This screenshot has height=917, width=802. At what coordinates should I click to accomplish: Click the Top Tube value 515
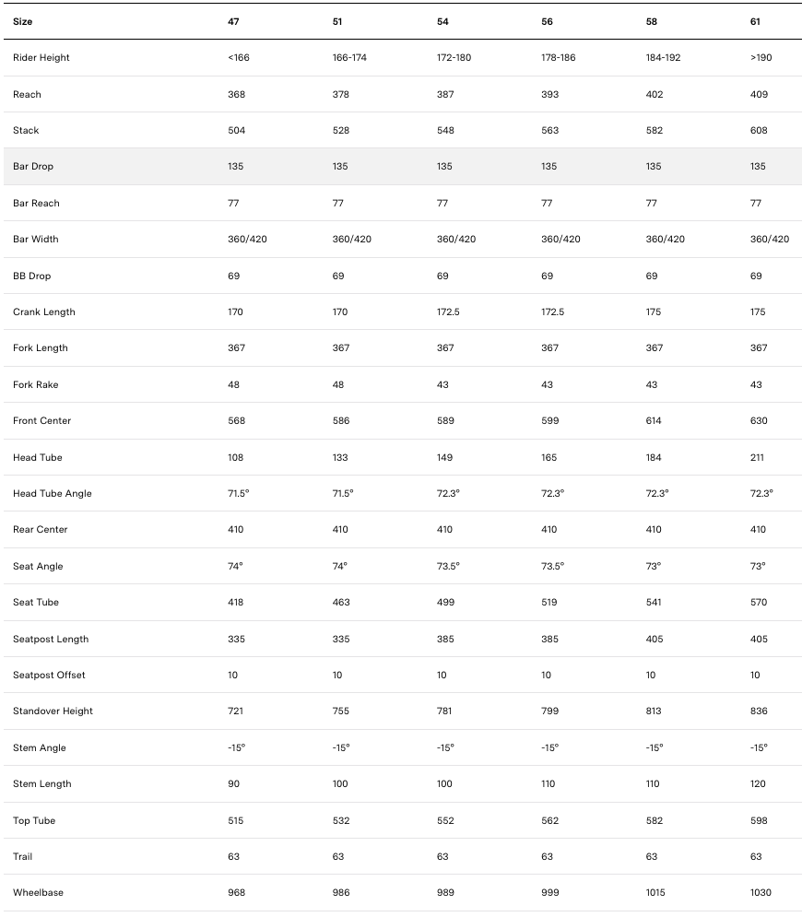point(236,821)
